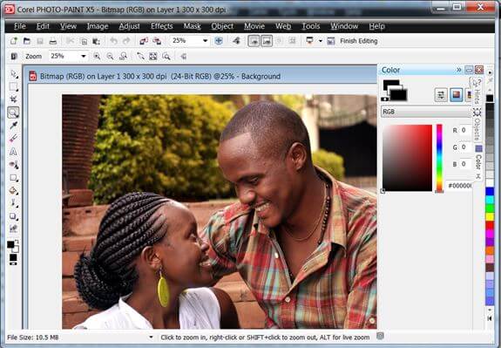Viewport: 501px width, 348px height.
Task: Click the rainbow hue slider bar
Action: (x=440, y=158)
